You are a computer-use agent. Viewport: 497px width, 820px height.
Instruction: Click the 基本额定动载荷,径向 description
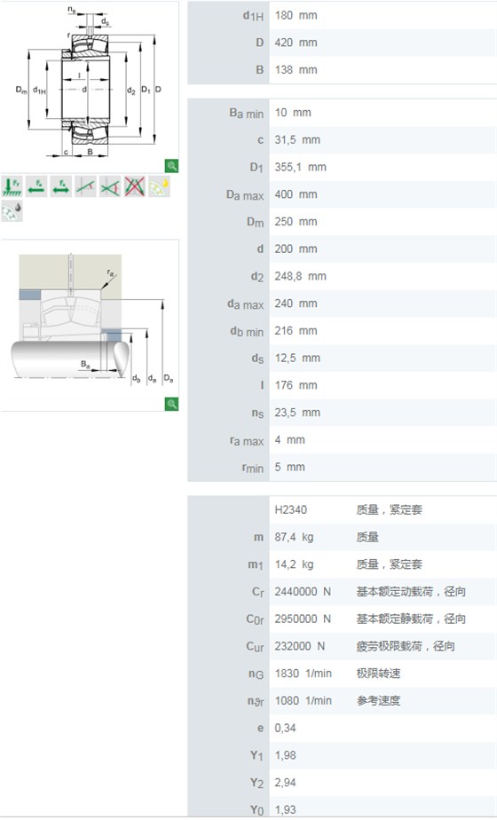click(411, 591)
